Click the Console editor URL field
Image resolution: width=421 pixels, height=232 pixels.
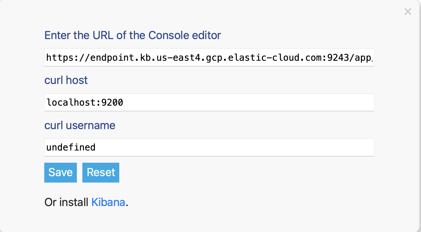coord(209,57)
